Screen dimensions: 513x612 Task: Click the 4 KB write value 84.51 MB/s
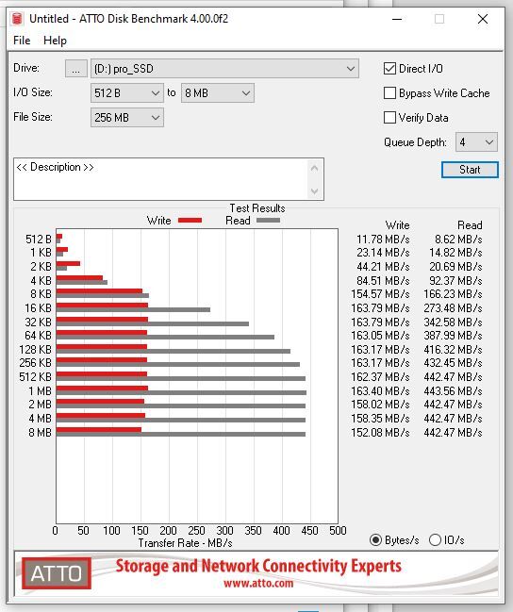(x=383, y=281)
